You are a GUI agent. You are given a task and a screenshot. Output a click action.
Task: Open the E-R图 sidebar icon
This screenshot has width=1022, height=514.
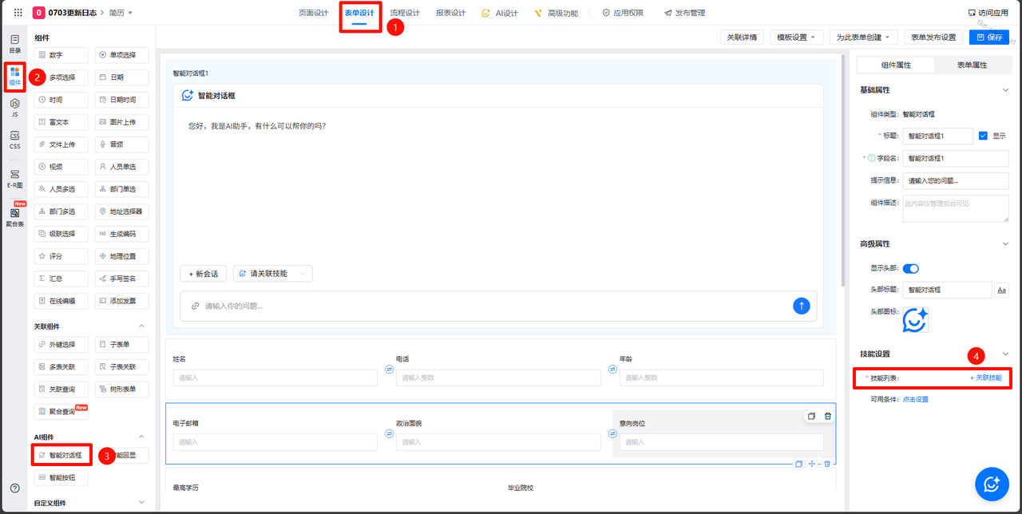14,178
